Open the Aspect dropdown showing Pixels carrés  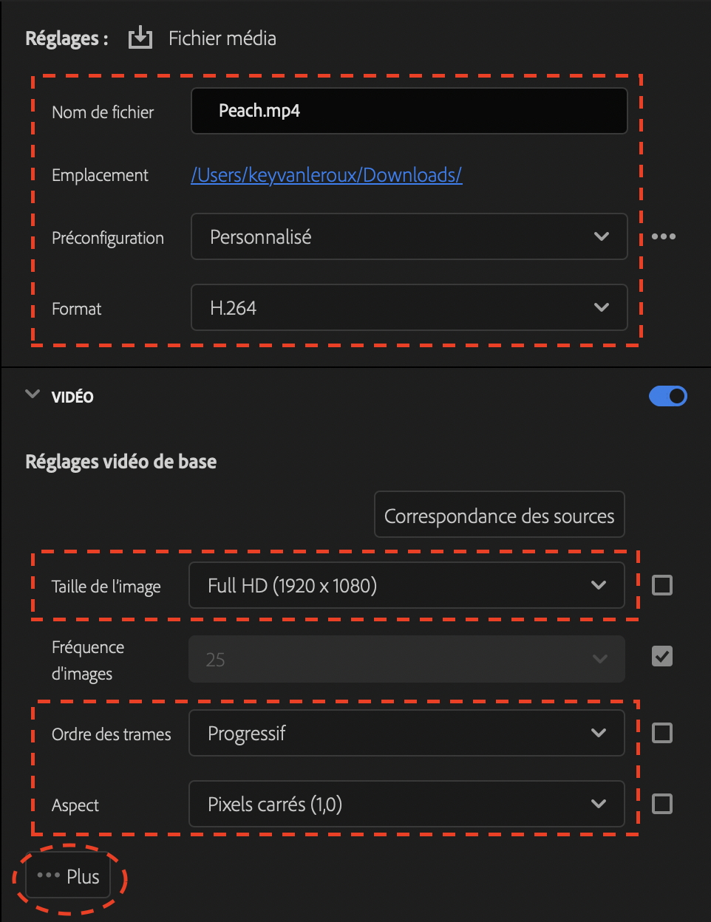coord(406,804)
